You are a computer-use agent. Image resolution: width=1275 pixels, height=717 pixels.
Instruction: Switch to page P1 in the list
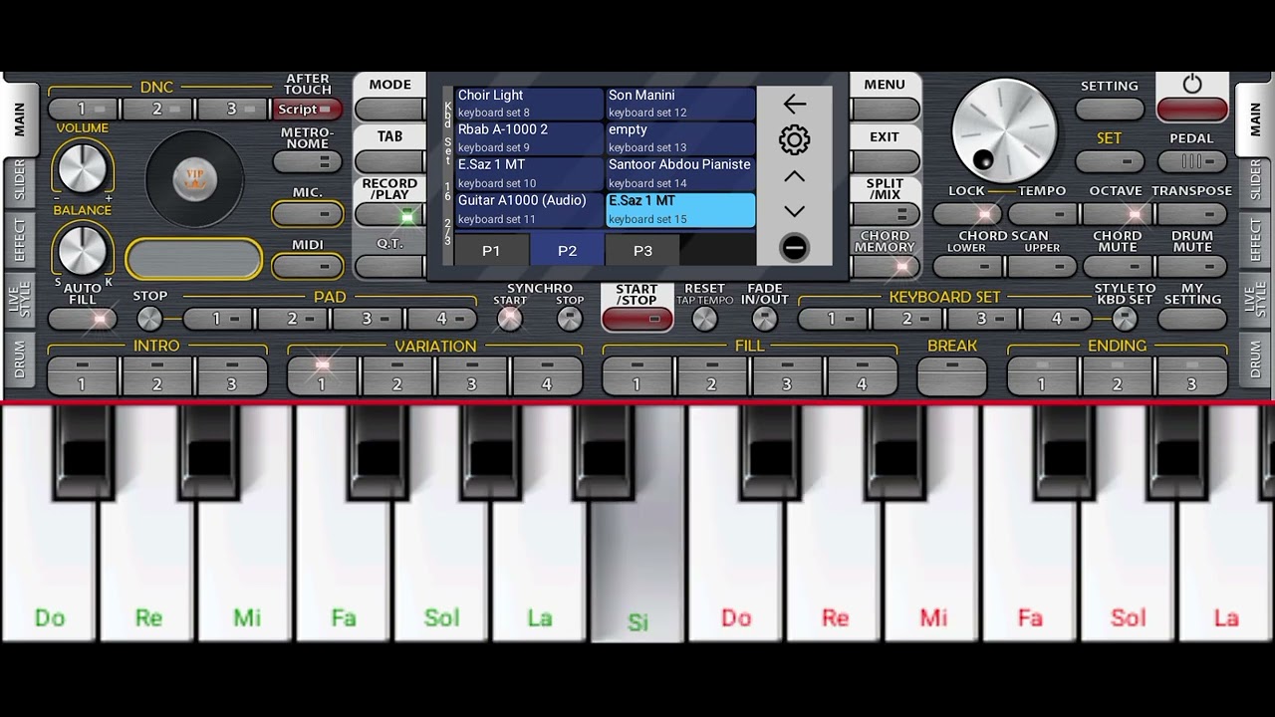click(491, 250)
